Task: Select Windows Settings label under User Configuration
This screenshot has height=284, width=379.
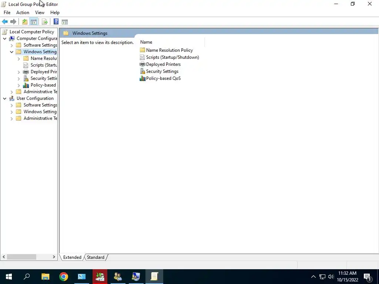Action: pos(40,112)
